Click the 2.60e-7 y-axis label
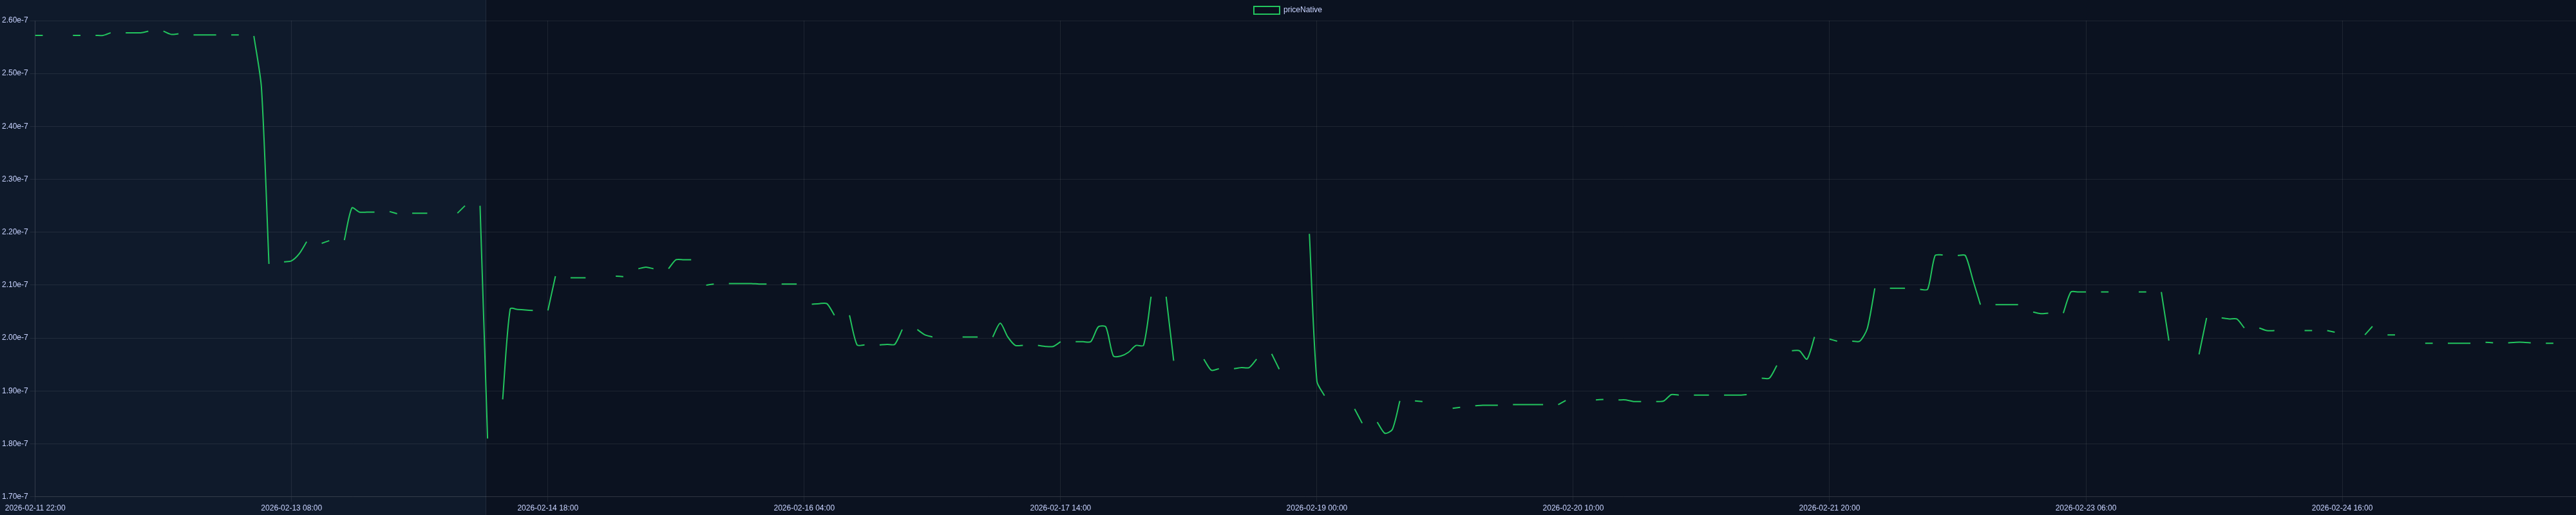The width and height of the screenshot is (2576, 515). [15, 20]
